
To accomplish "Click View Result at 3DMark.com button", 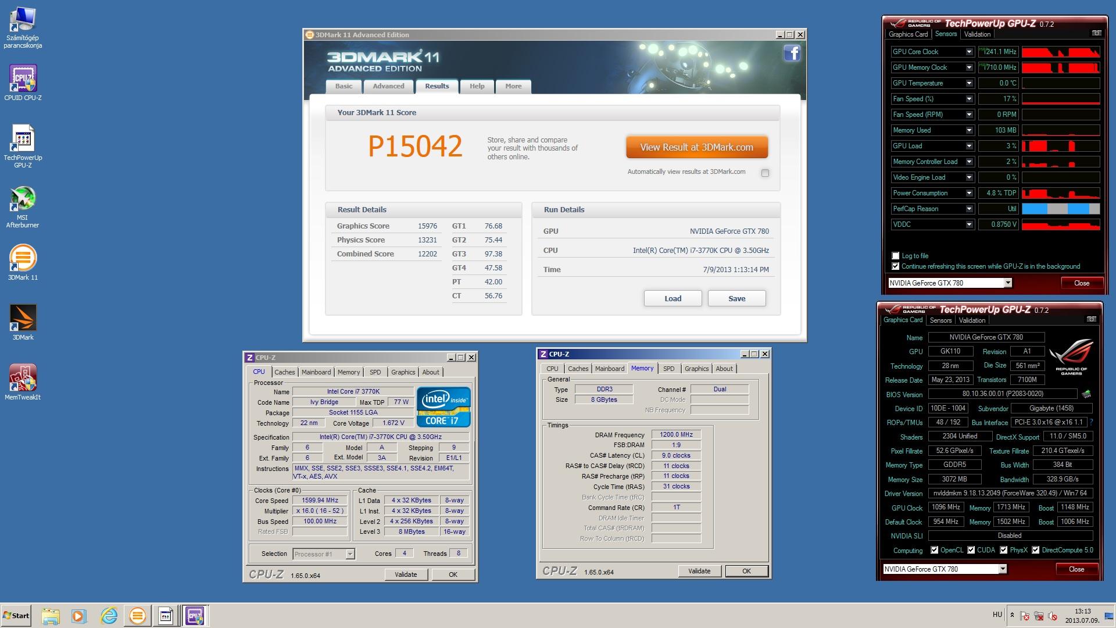I will (696, 147).
